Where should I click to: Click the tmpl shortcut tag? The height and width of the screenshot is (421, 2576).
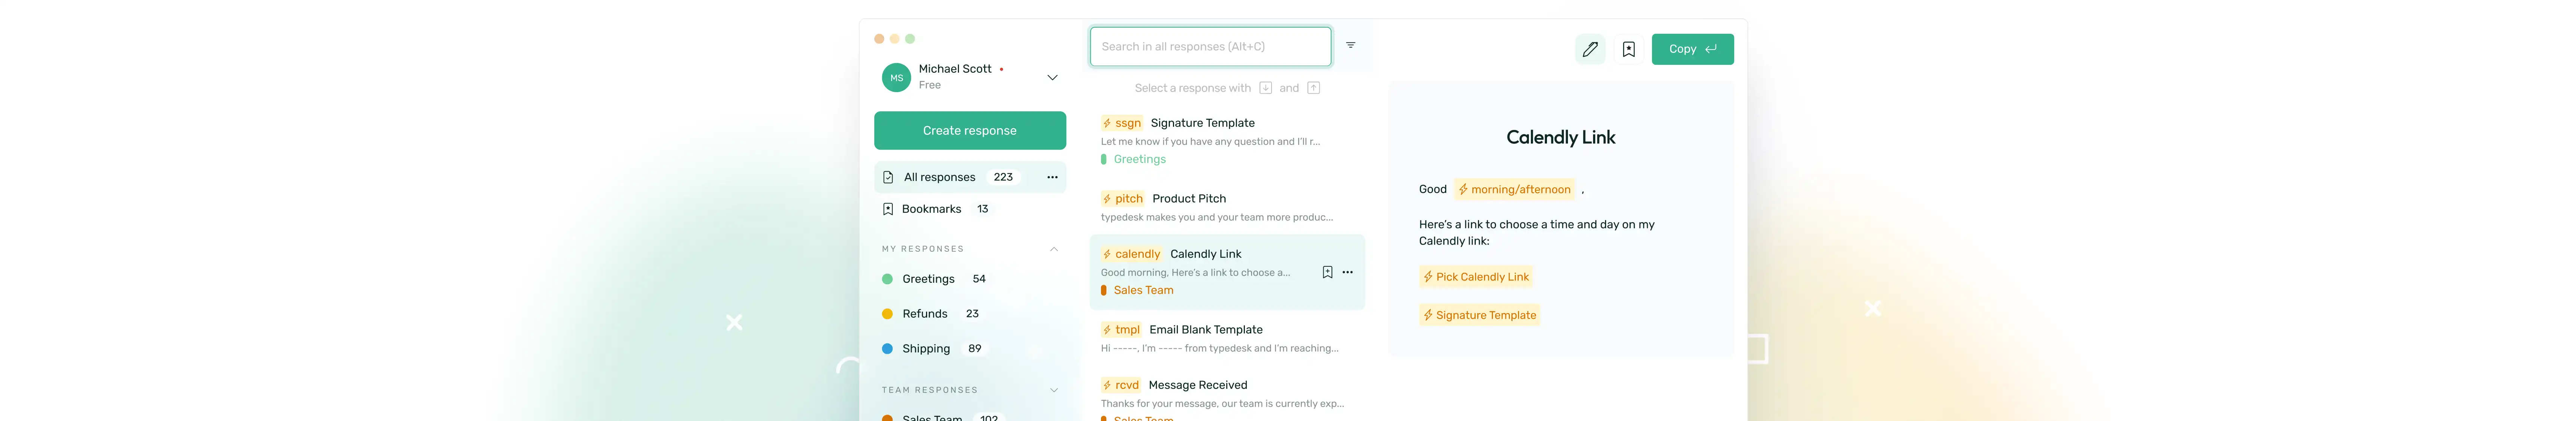click(x=1122, y=330)
